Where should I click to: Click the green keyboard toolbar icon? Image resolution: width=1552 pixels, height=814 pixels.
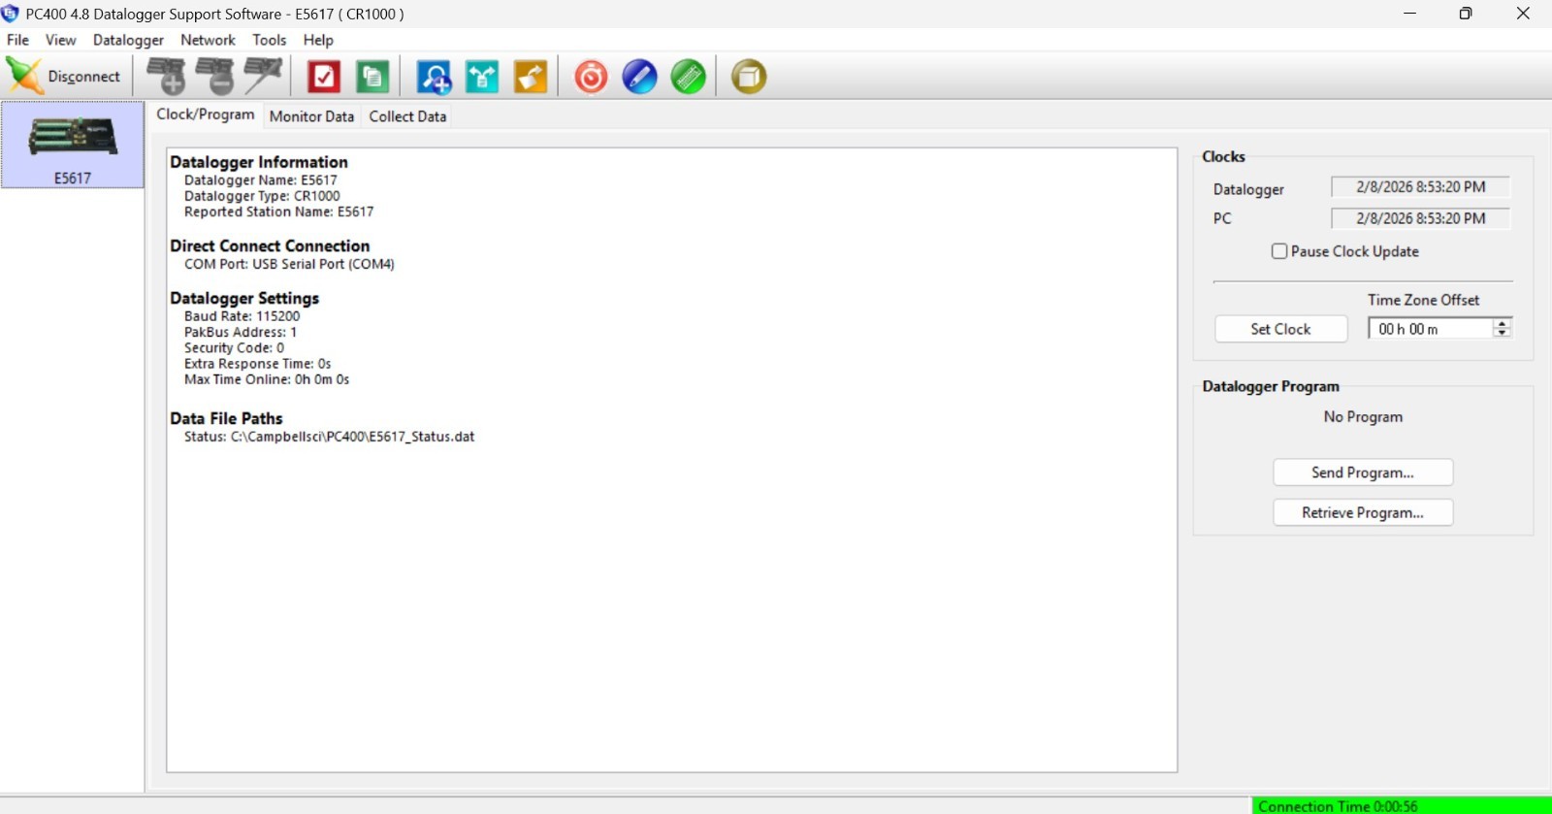point(689,77)
